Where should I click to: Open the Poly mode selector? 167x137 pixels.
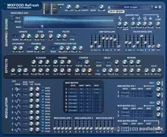(x=93, y=7)
